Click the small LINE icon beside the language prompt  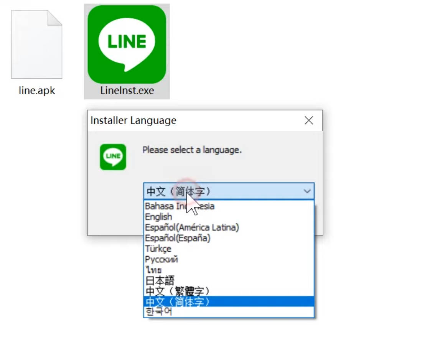(113, 157)
